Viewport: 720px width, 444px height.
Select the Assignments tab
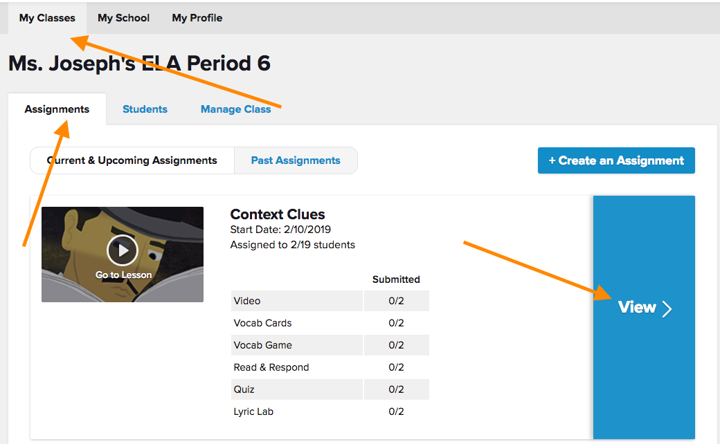tap(57, 109)
